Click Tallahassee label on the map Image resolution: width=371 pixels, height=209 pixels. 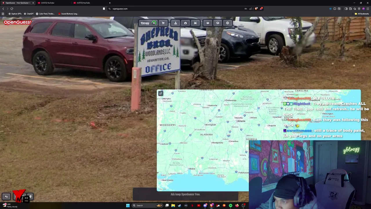pyautogui.click(x=244, y=172)
